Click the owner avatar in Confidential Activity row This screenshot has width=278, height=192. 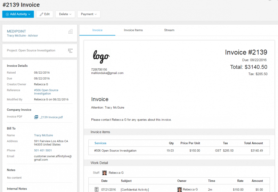tap(179, 189)
